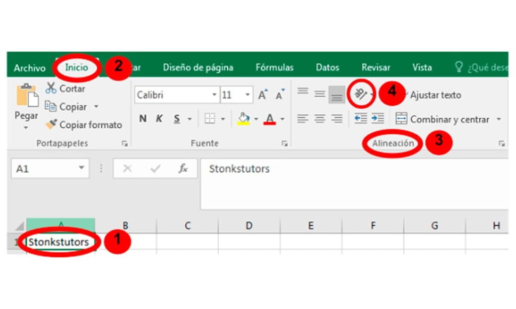Expand fill color dropdown arrow

tap(256, 119)
